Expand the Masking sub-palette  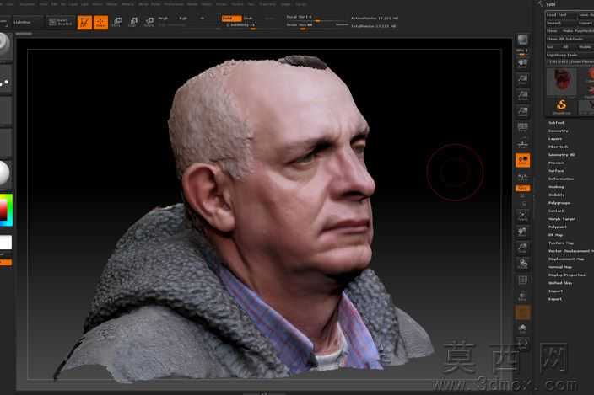pyautogui.click(x=556, y=187)
